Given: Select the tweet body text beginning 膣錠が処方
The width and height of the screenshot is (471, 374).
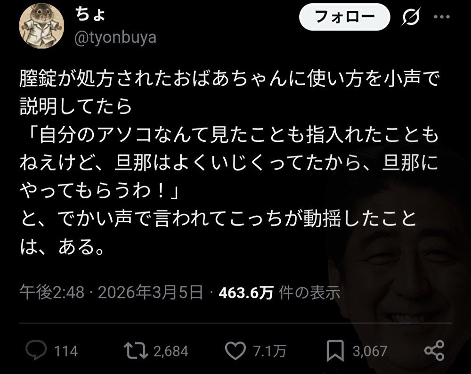Looking at the screenshot, I should (x=230, y=163).
